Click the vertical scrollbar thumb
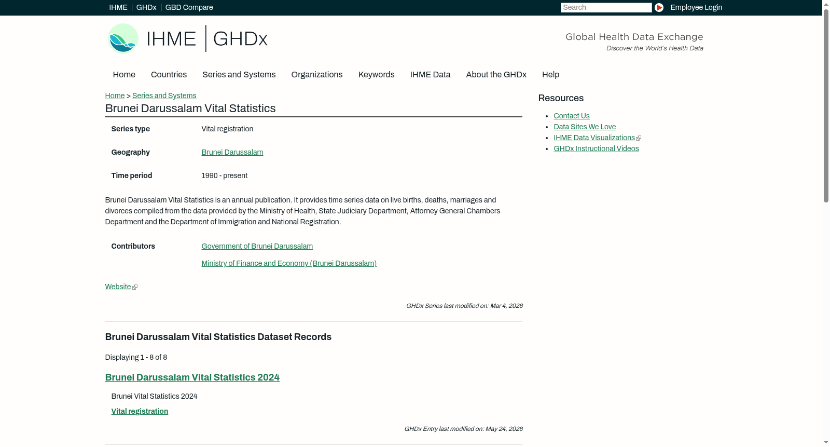 pos(826,106)
